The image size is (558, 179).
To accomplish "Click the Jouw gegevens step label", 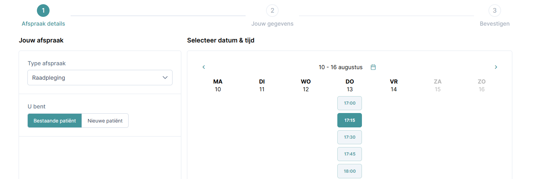I will coord(272,24).
